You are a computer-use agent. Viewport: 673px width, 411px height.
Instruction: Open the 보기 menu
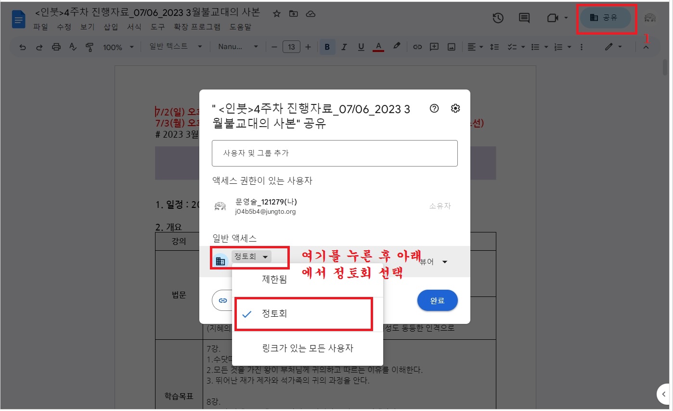tap(88, 27)
